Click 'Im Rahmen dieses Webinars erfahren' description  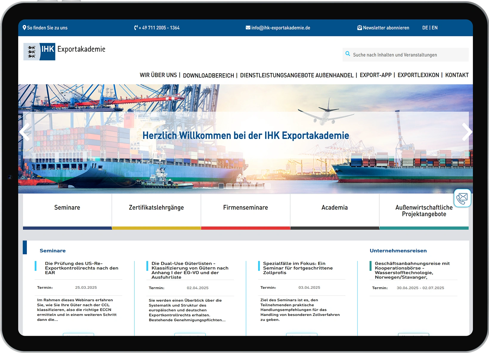(77, 310)
